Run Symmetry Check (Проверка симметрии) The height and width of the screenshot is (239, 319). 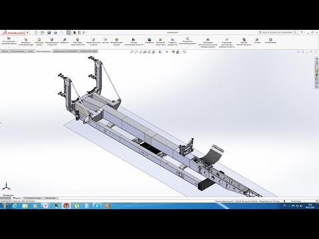tap(160, 42)
